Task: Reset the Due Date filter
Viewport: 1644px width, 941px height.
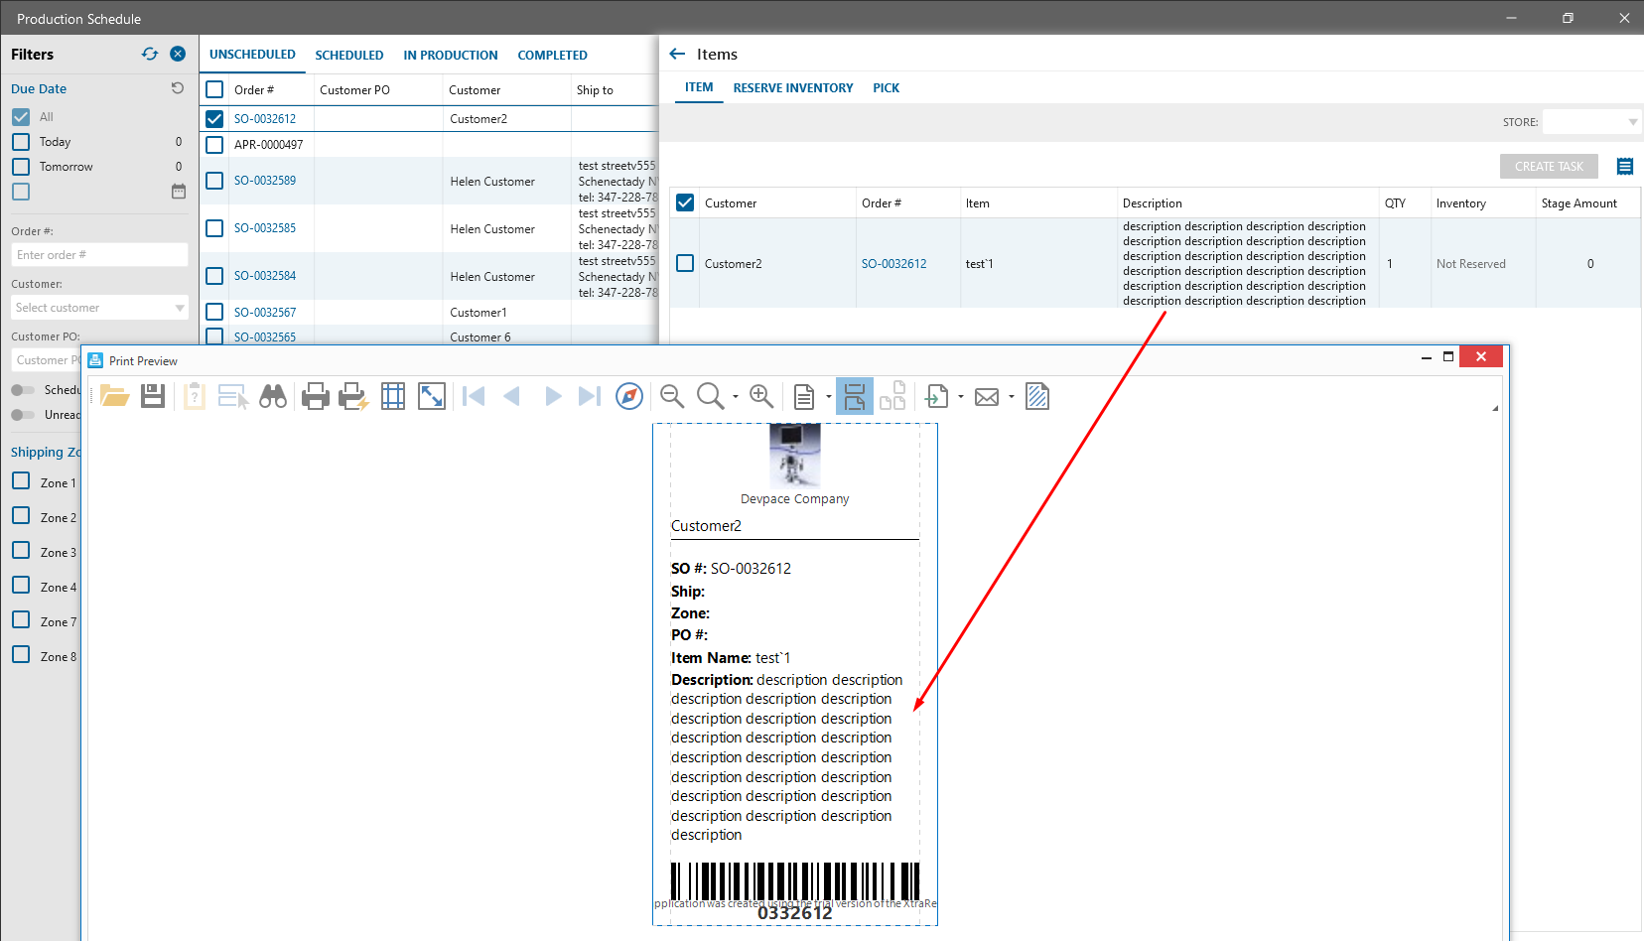Action: tap(178, 88)
